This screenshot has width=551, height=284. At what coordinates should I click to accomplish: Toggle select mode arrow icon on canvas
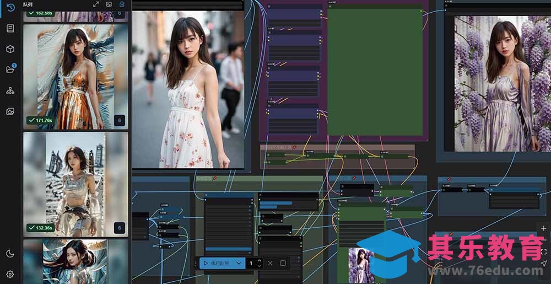point(544,263)
